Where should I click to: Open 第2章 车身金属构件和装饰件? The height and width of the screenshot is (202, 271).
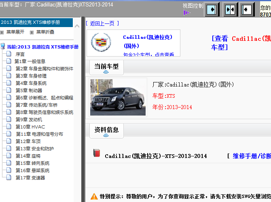pyautogui.click(x=44, y=69)
